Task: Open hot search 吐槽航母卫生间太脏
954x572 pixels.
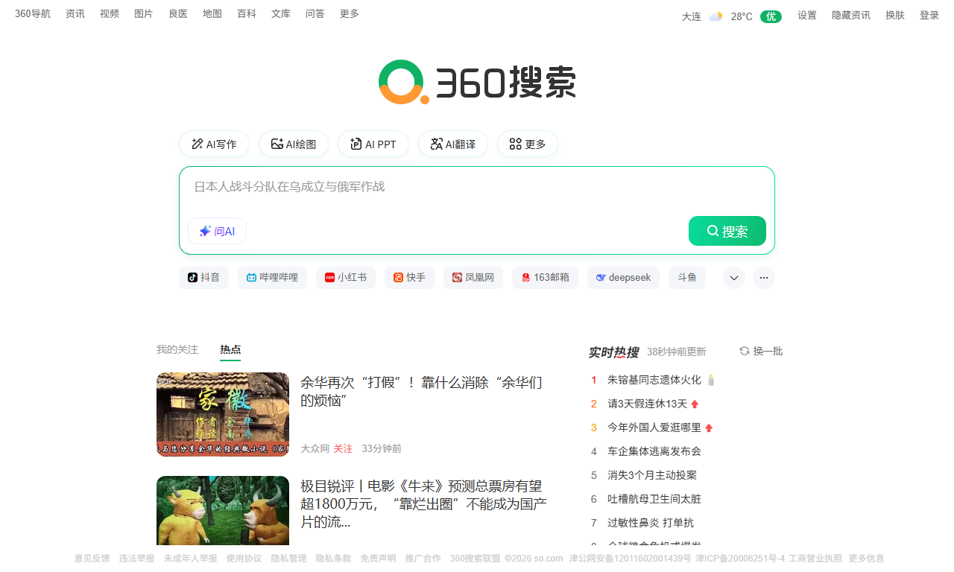Action: (654, 499)
